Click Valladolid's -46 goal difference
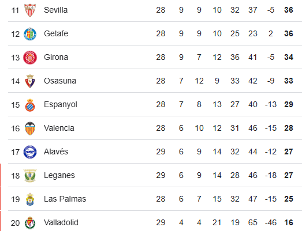 point(271,223)
